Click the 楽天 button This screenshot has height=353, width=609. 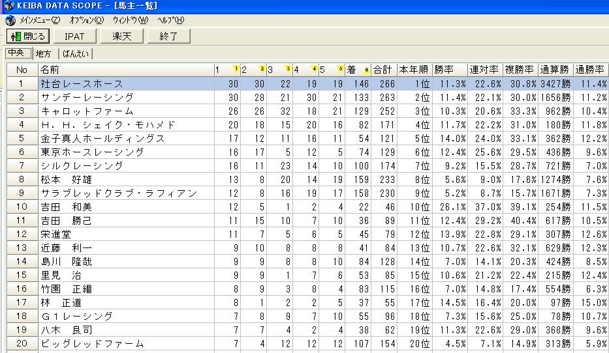coord(122,36)
